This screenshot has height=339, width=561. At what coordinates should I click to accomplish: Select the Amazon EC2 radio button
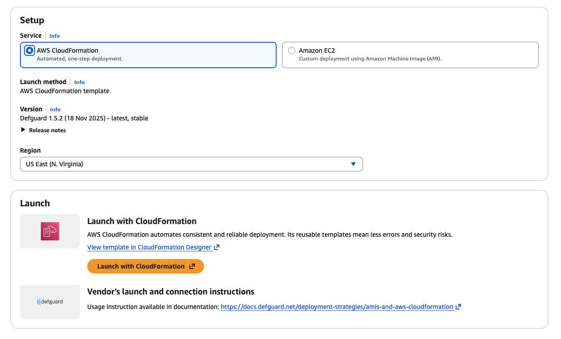[x=292, y=50]
